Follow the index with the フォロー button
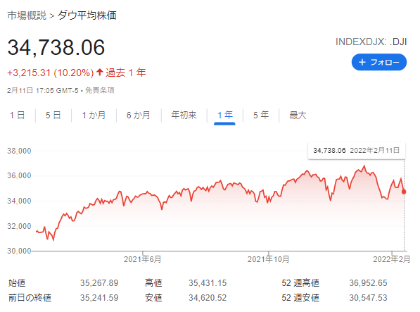Viewport: 420px width, 312px height. click(379, 62)
